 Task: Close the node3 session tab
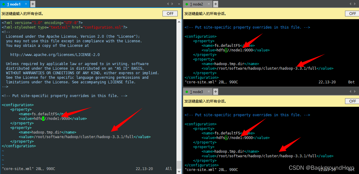point(209,92)
